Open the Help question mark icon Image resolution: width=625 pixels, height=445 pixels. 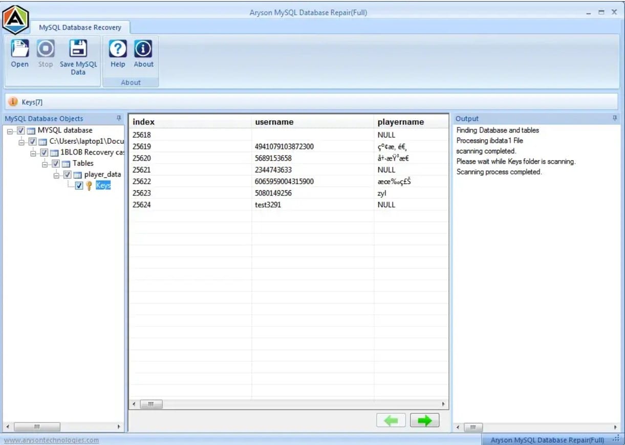[x=118, y=49]
